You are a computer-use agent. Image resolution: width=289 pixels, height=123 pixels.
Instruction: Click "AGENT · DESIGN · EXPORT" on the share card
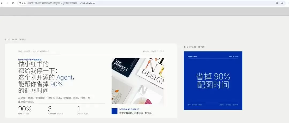pos(229,105)
